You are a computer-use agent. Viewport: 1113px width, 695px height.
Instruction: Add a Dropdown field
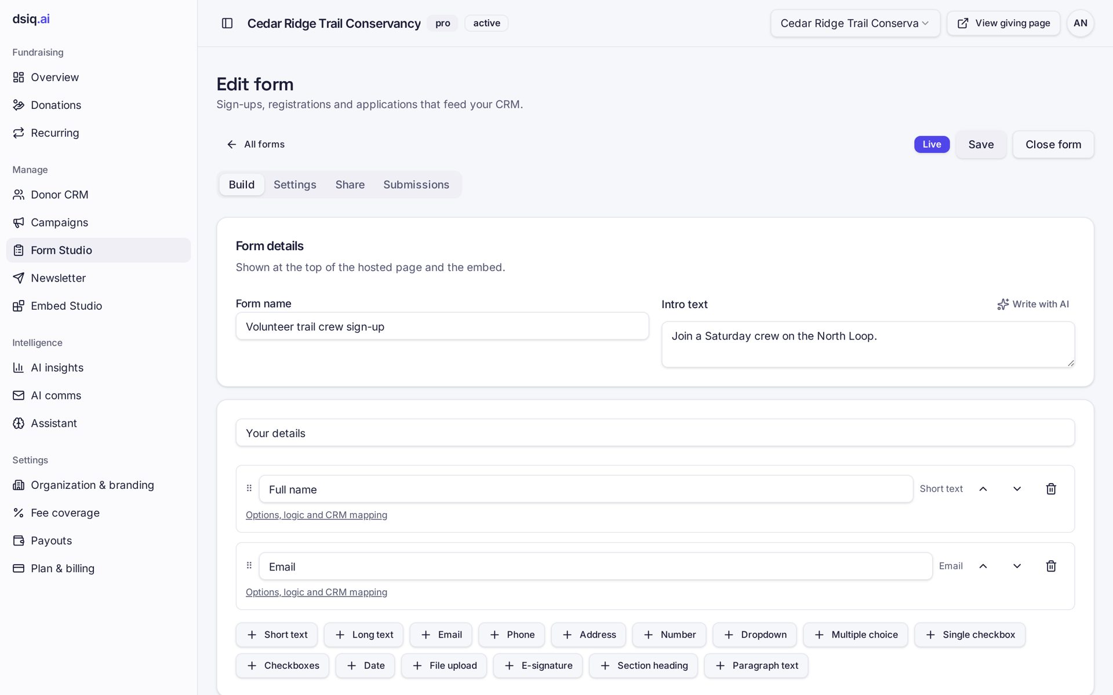755,635
